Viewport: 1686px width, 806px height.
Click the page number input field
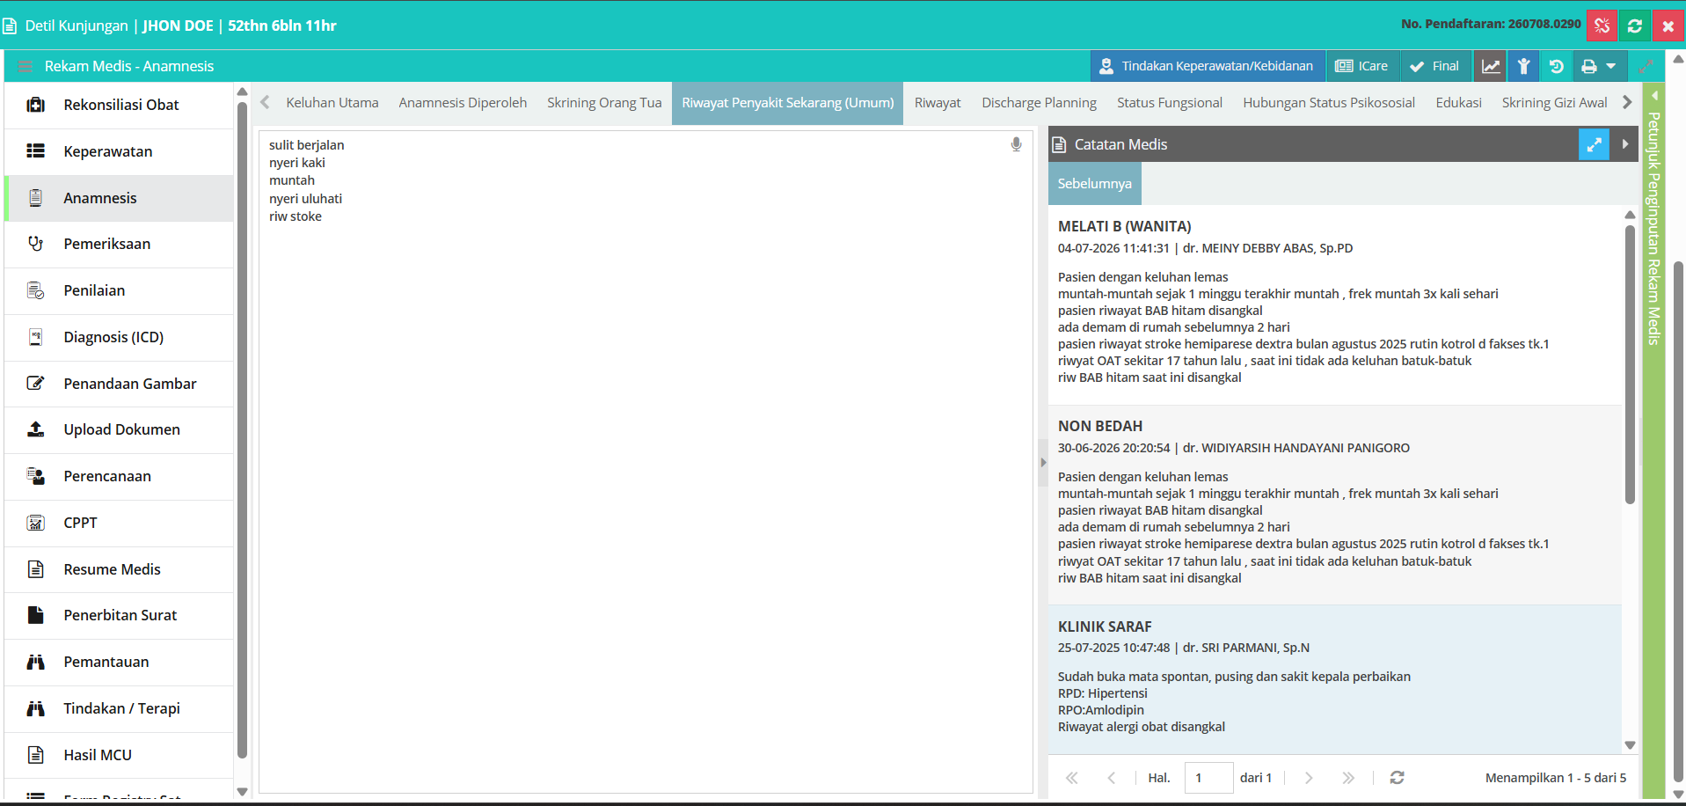pyautogui.click(x=1208, y=778)
